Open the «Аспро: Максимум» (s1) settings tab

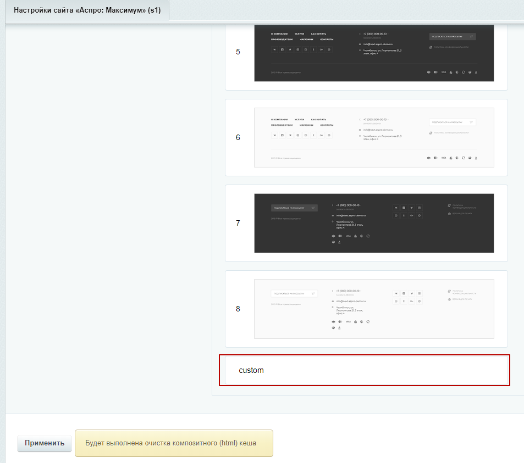87,10
